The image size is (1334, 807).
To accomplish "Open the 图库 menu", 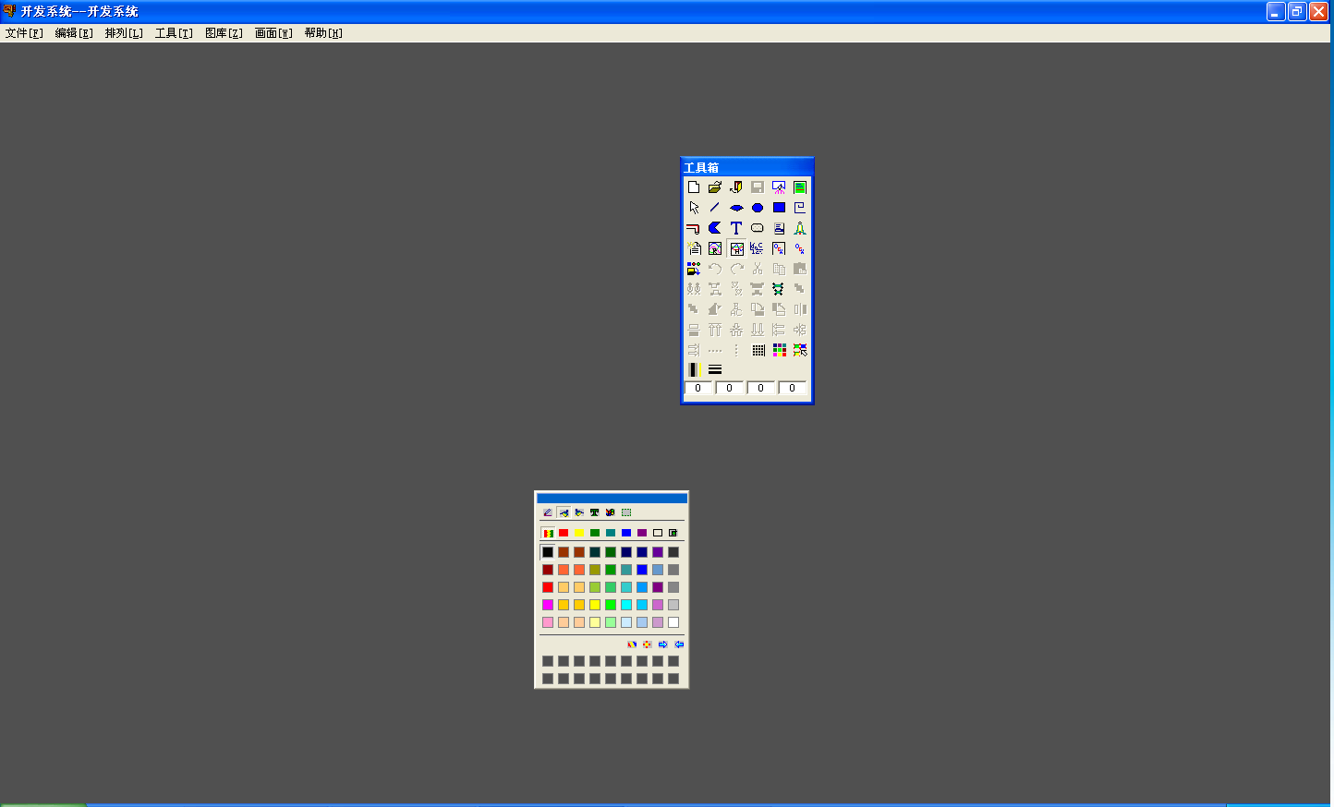I will pyautogui.click(x=224, y=33).
